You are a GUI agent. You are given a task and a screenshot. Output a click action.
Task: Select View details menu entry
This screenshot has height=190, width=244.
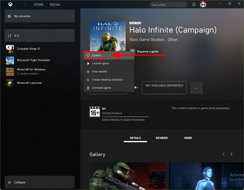pyautogui.click(x=109, y=72)
